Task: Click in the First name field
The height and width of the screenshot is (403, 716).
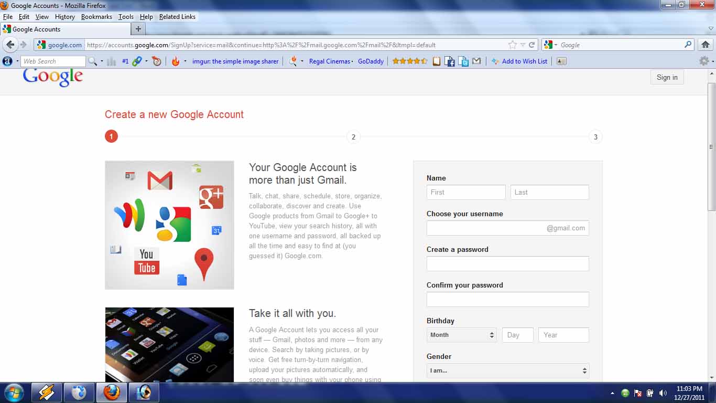Action: tap(466, 192)
